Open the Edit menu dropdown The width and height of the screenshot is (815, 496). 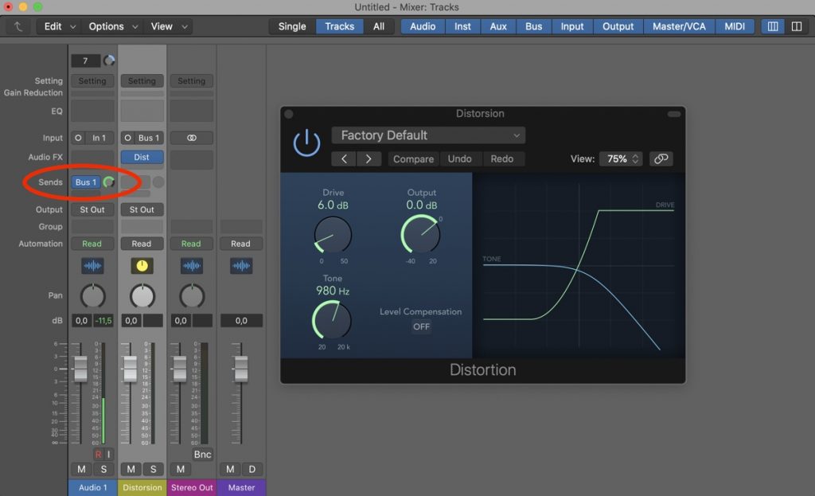pyautogui.click(x=59, y=26)
